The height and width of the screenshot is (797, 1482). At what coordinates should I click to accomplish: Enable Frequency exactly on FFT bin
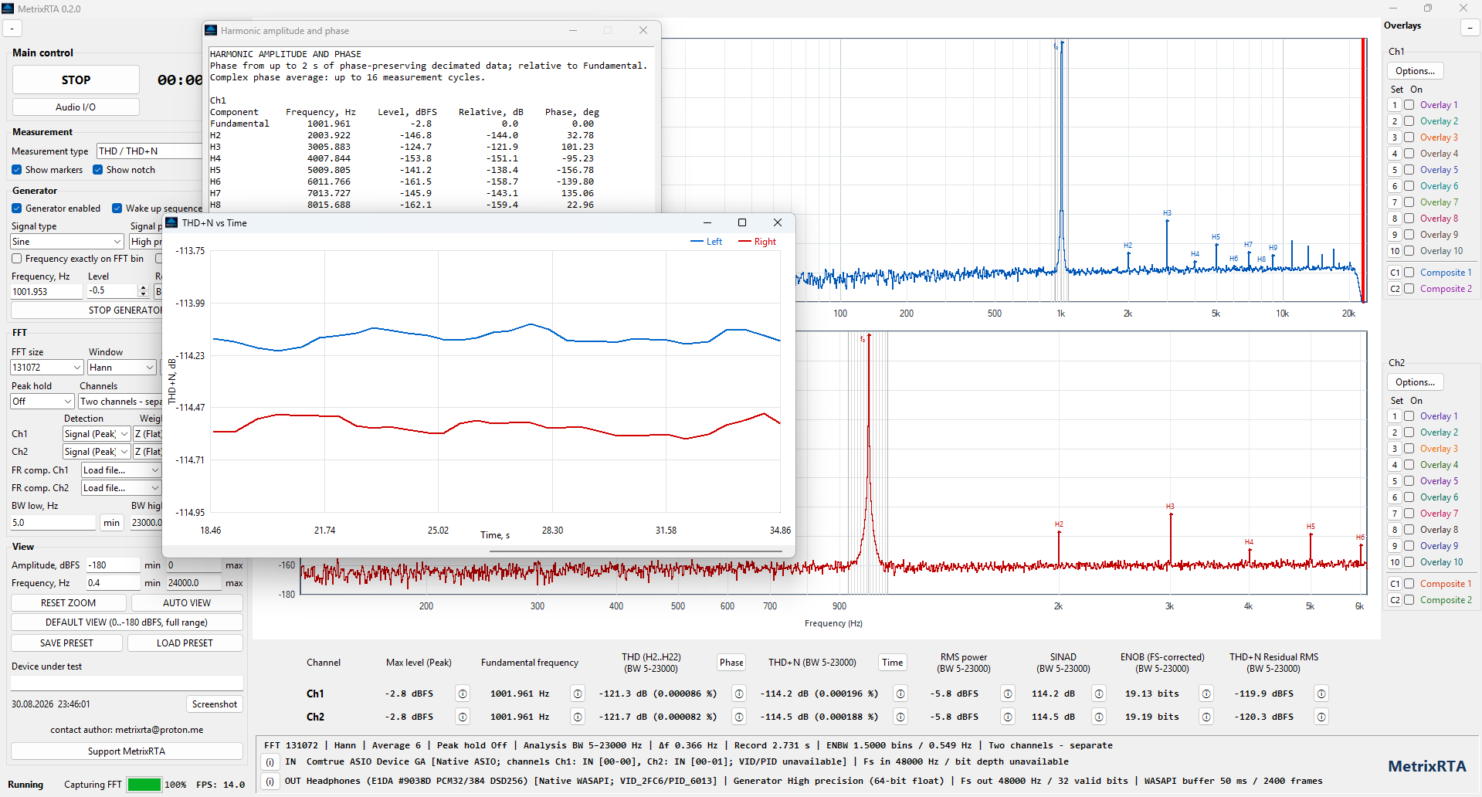pyautogui.click(x=17, y=259)
